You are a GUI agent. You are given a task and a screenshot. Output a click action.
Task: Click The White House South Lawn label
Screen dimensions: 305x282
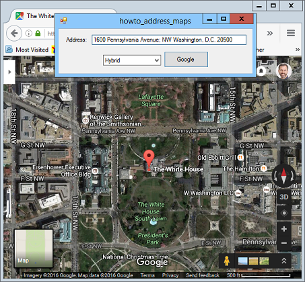(x=151, y=211)
